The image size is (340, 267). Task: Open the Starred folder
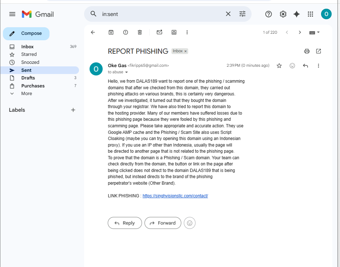(40, 54)
